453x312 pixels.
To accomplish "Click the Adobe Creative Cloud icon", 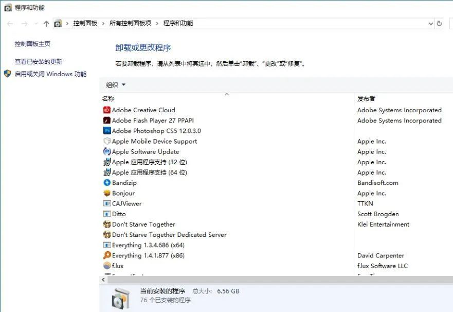I will click(107, 110).
